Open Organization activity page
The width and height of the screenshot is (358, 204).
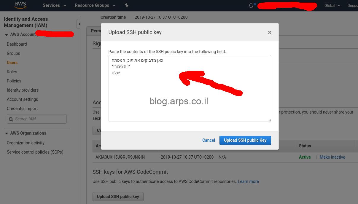[x=26, y=143]
